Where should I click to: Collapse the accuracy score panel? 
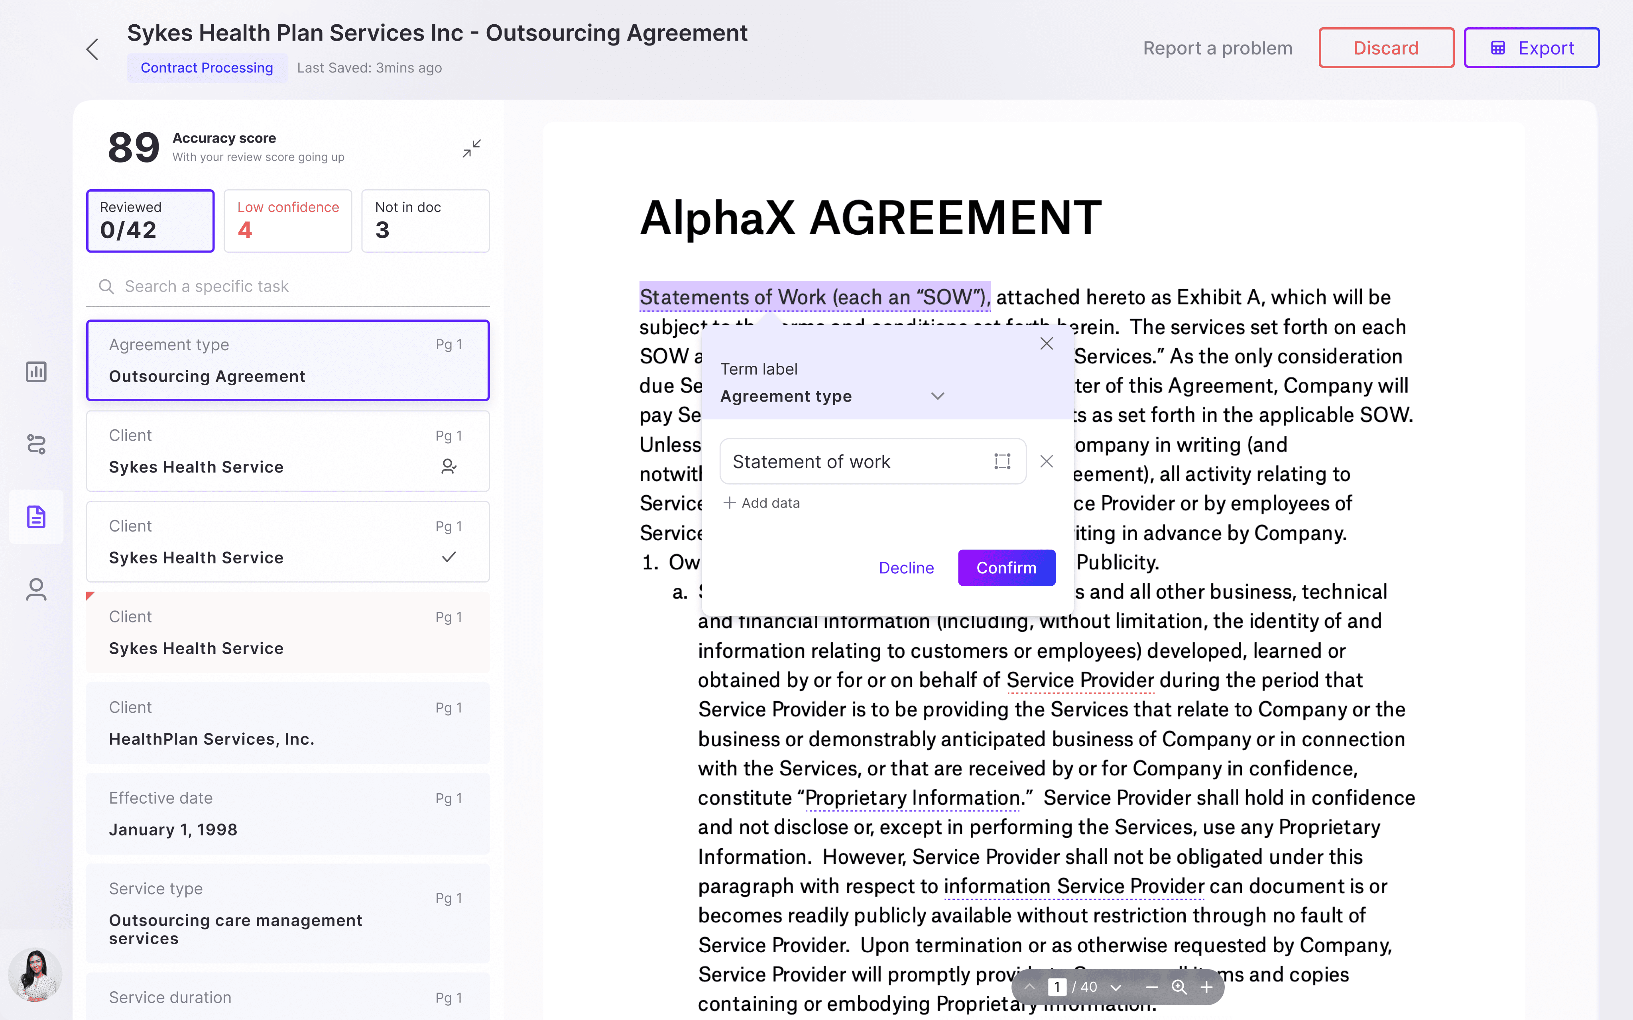472,148
